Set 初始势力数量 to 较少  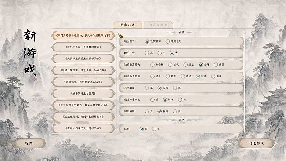(x=167, y=76)
